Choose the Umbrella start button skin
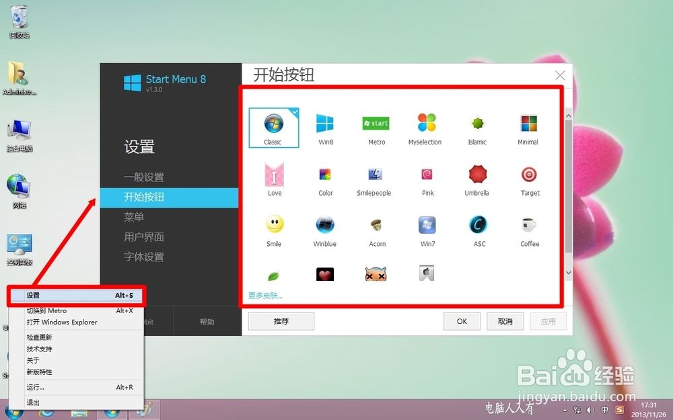 tap(477, 180)
